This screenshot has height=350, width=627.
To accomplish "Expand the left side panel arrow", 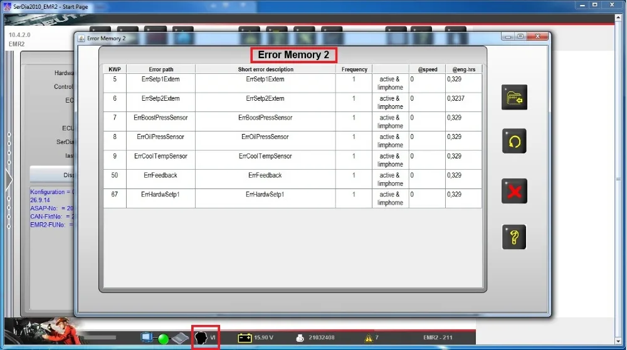I will coord(9,179).
